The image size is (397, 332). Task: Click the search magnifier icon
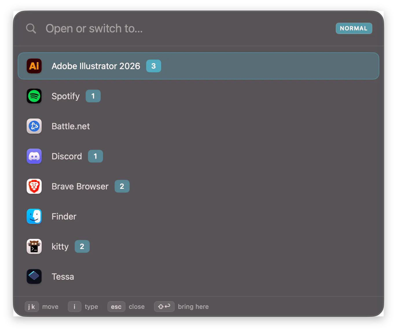pos(31,28)
